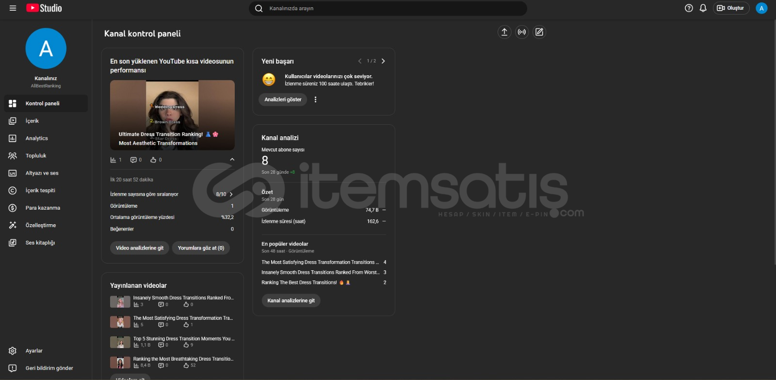The width and height of the screenshot is (776, 380).
Task: Click the go live broadcast icon
Action: tap(522, 32)
